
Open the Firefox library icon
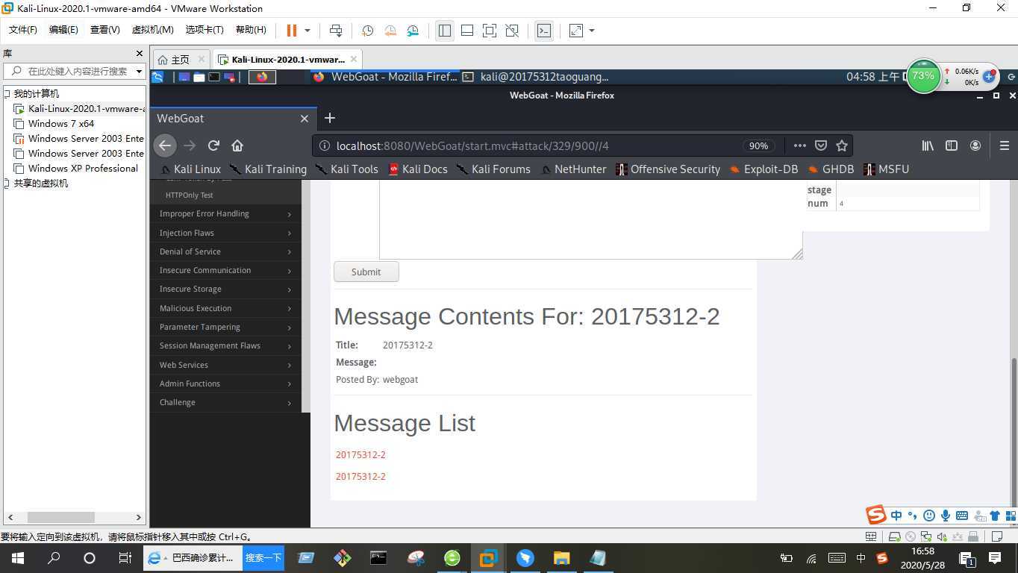tap(928, 145)
